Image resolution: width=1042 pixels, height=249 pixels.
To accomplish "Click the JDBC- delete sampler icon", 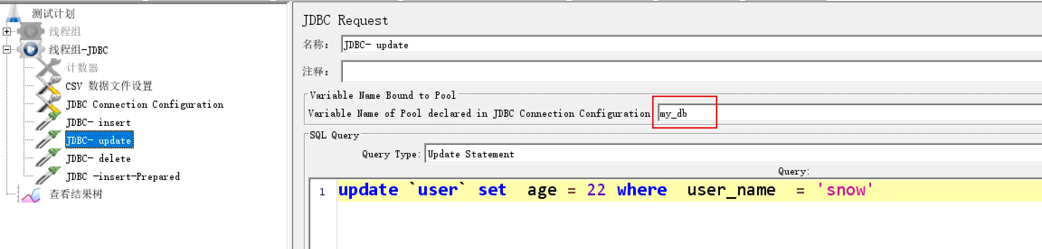I will pyautogui.click(x=48, y=158).
